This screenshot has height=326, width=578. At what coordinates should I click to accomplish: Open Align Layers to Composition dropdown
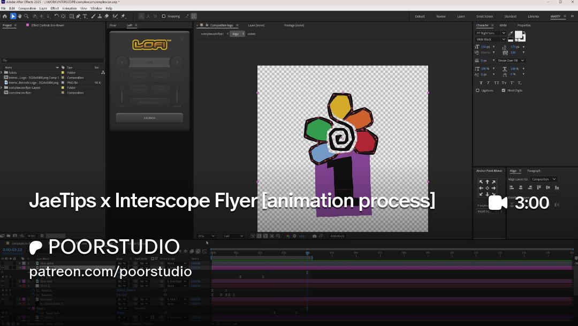tap(544, 179)
